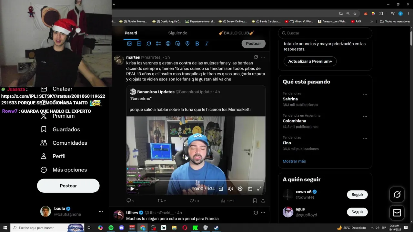Open Spotify from the taskbar
The image size is (413, 232).
[x=111, y=228]
